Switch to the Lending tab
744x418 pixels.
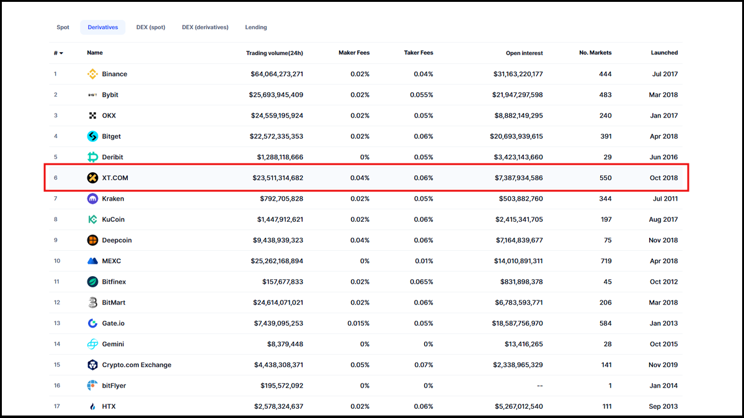pos(256,27)
